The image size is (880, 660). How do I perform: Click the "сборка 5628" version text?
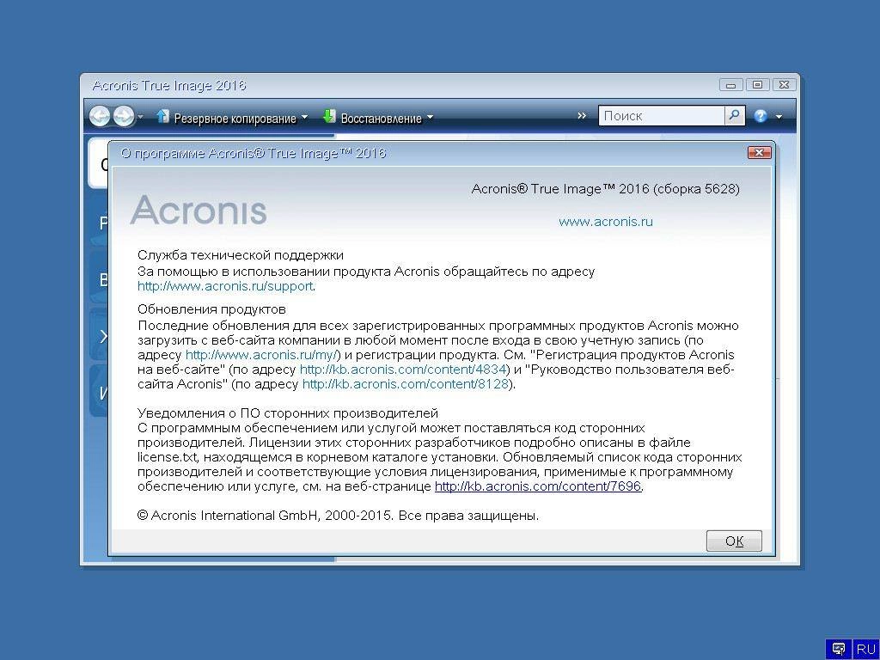696,188
